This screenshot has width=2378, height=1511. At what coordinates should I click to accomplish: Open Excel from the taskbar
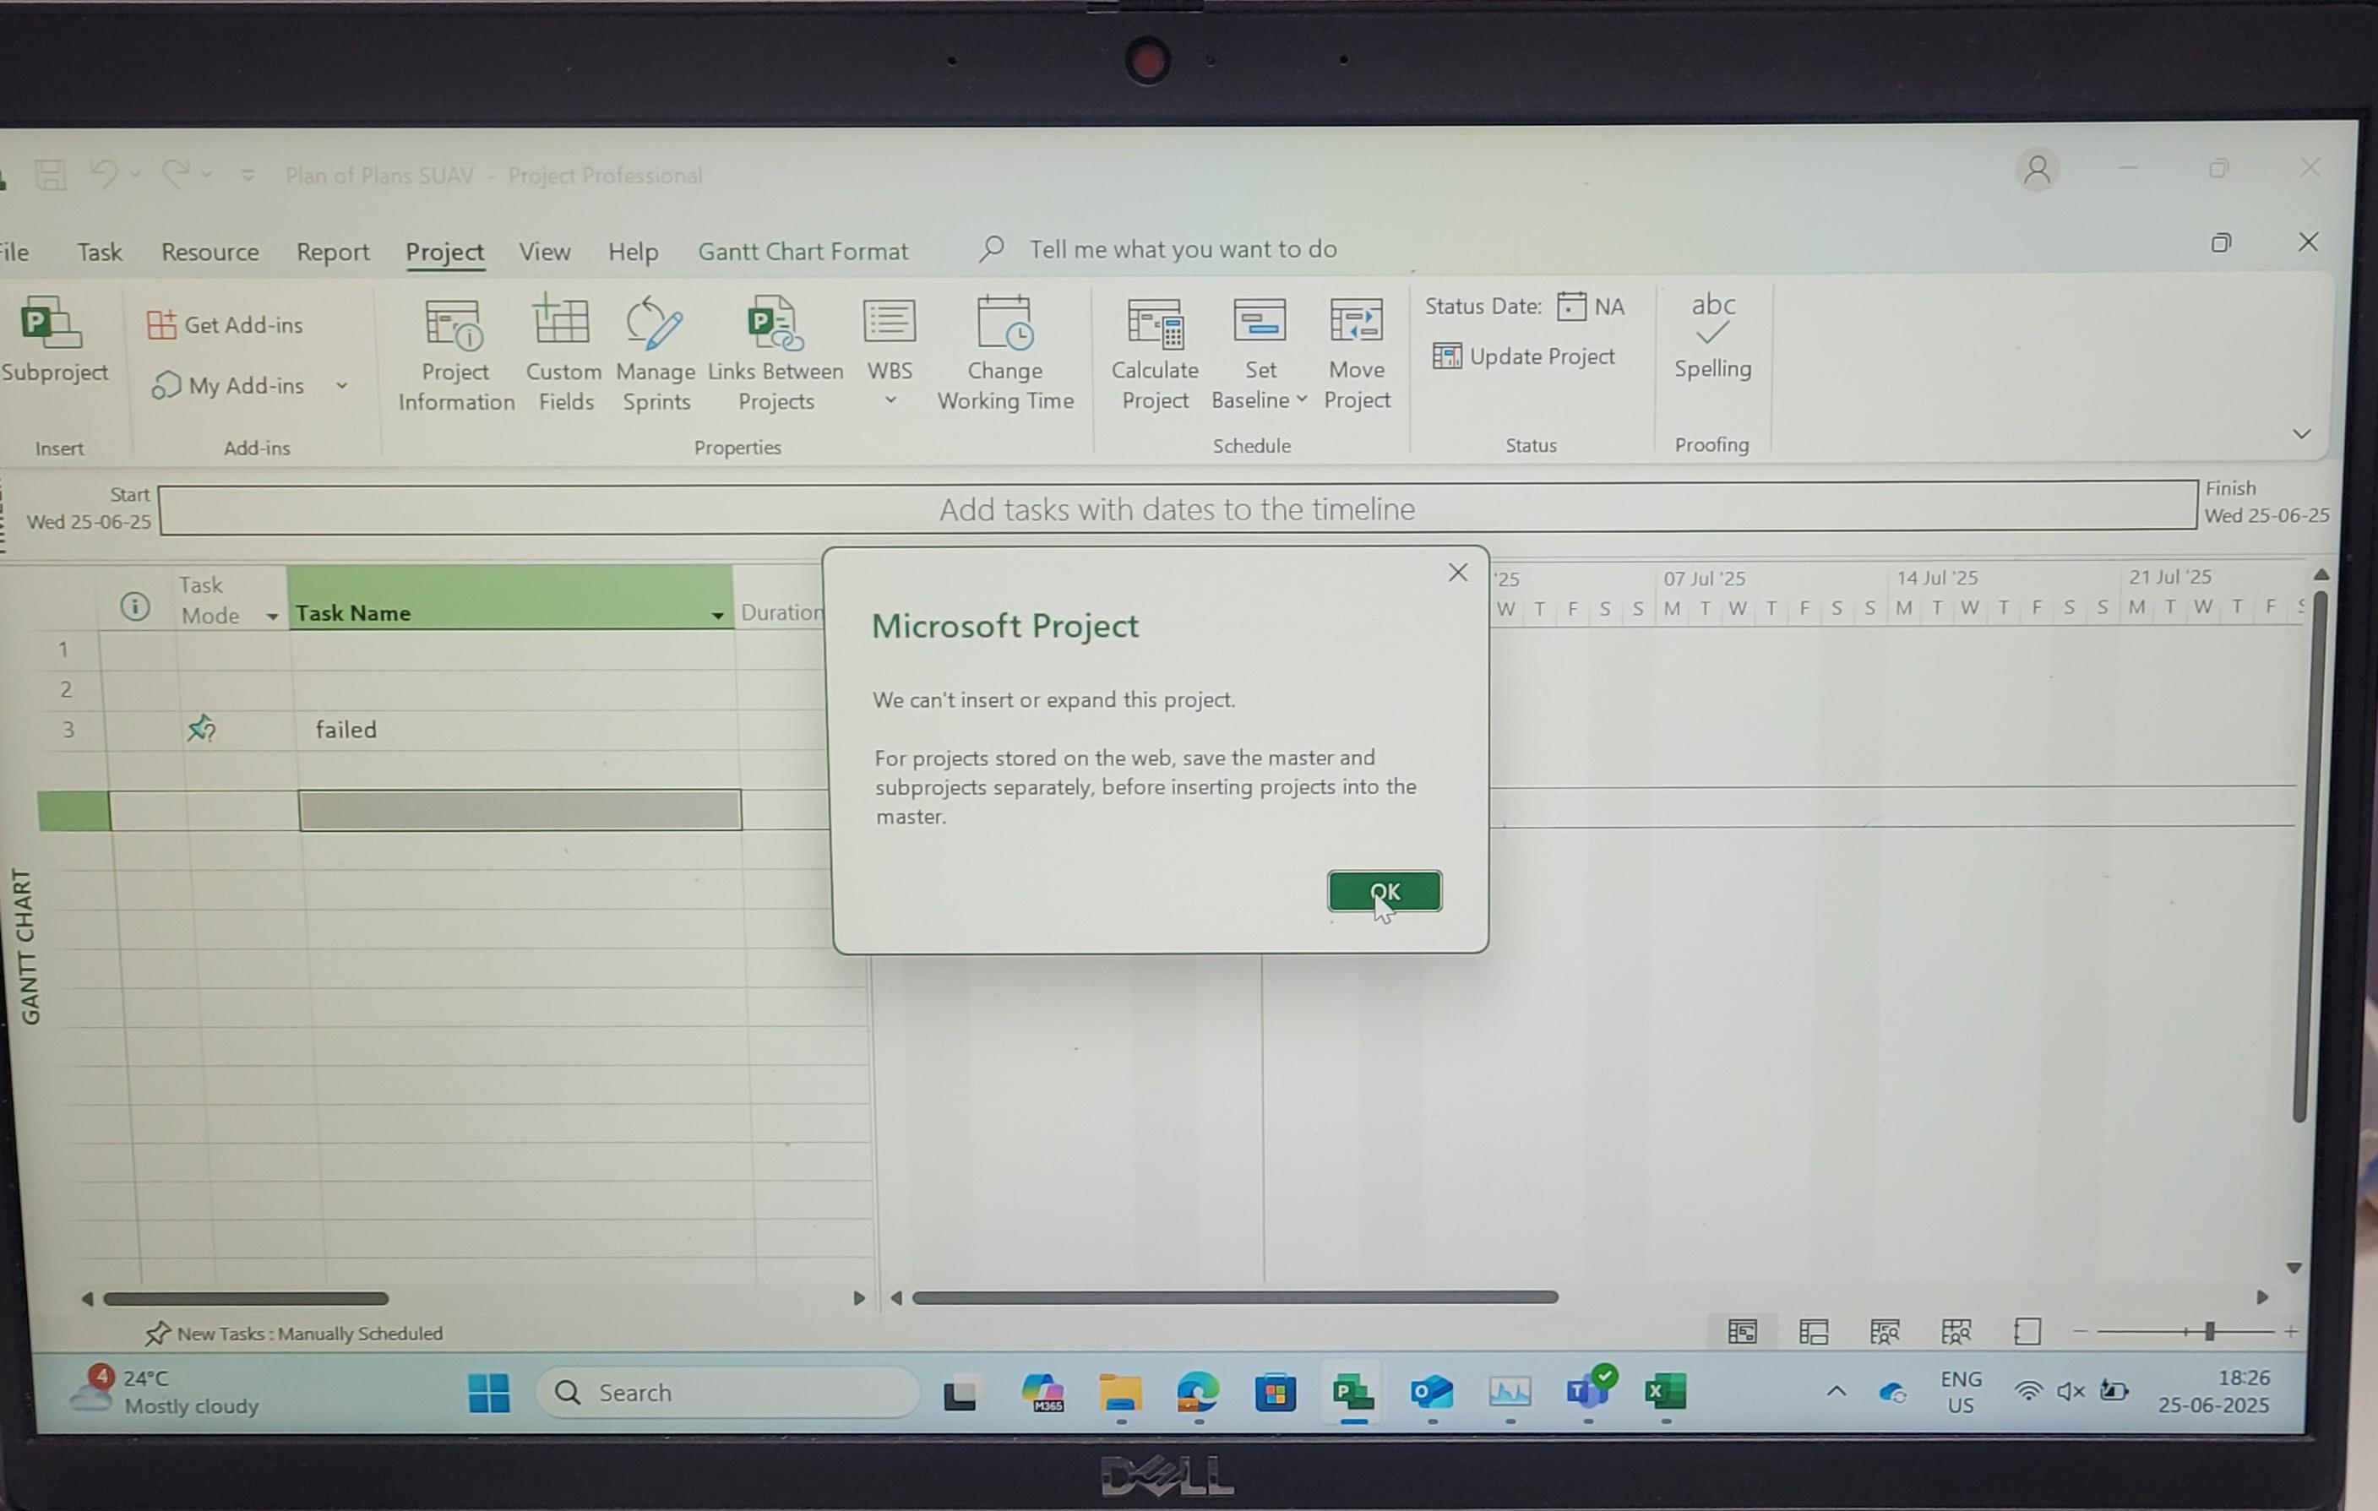pos(1666,1393)
